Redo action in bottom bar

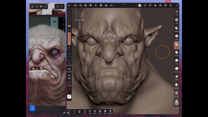pos(74,112)
